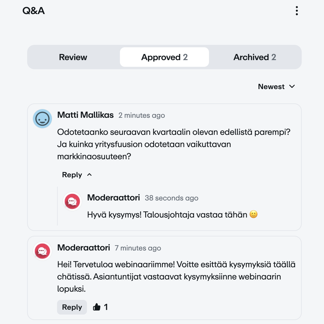Like the welcome message with thumbs-up
This screenshot has width=324, height=324.
pyautogui.click(x=97, y=307)
